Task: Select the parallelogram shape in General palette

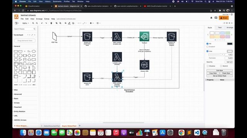Action: (34, 55)
